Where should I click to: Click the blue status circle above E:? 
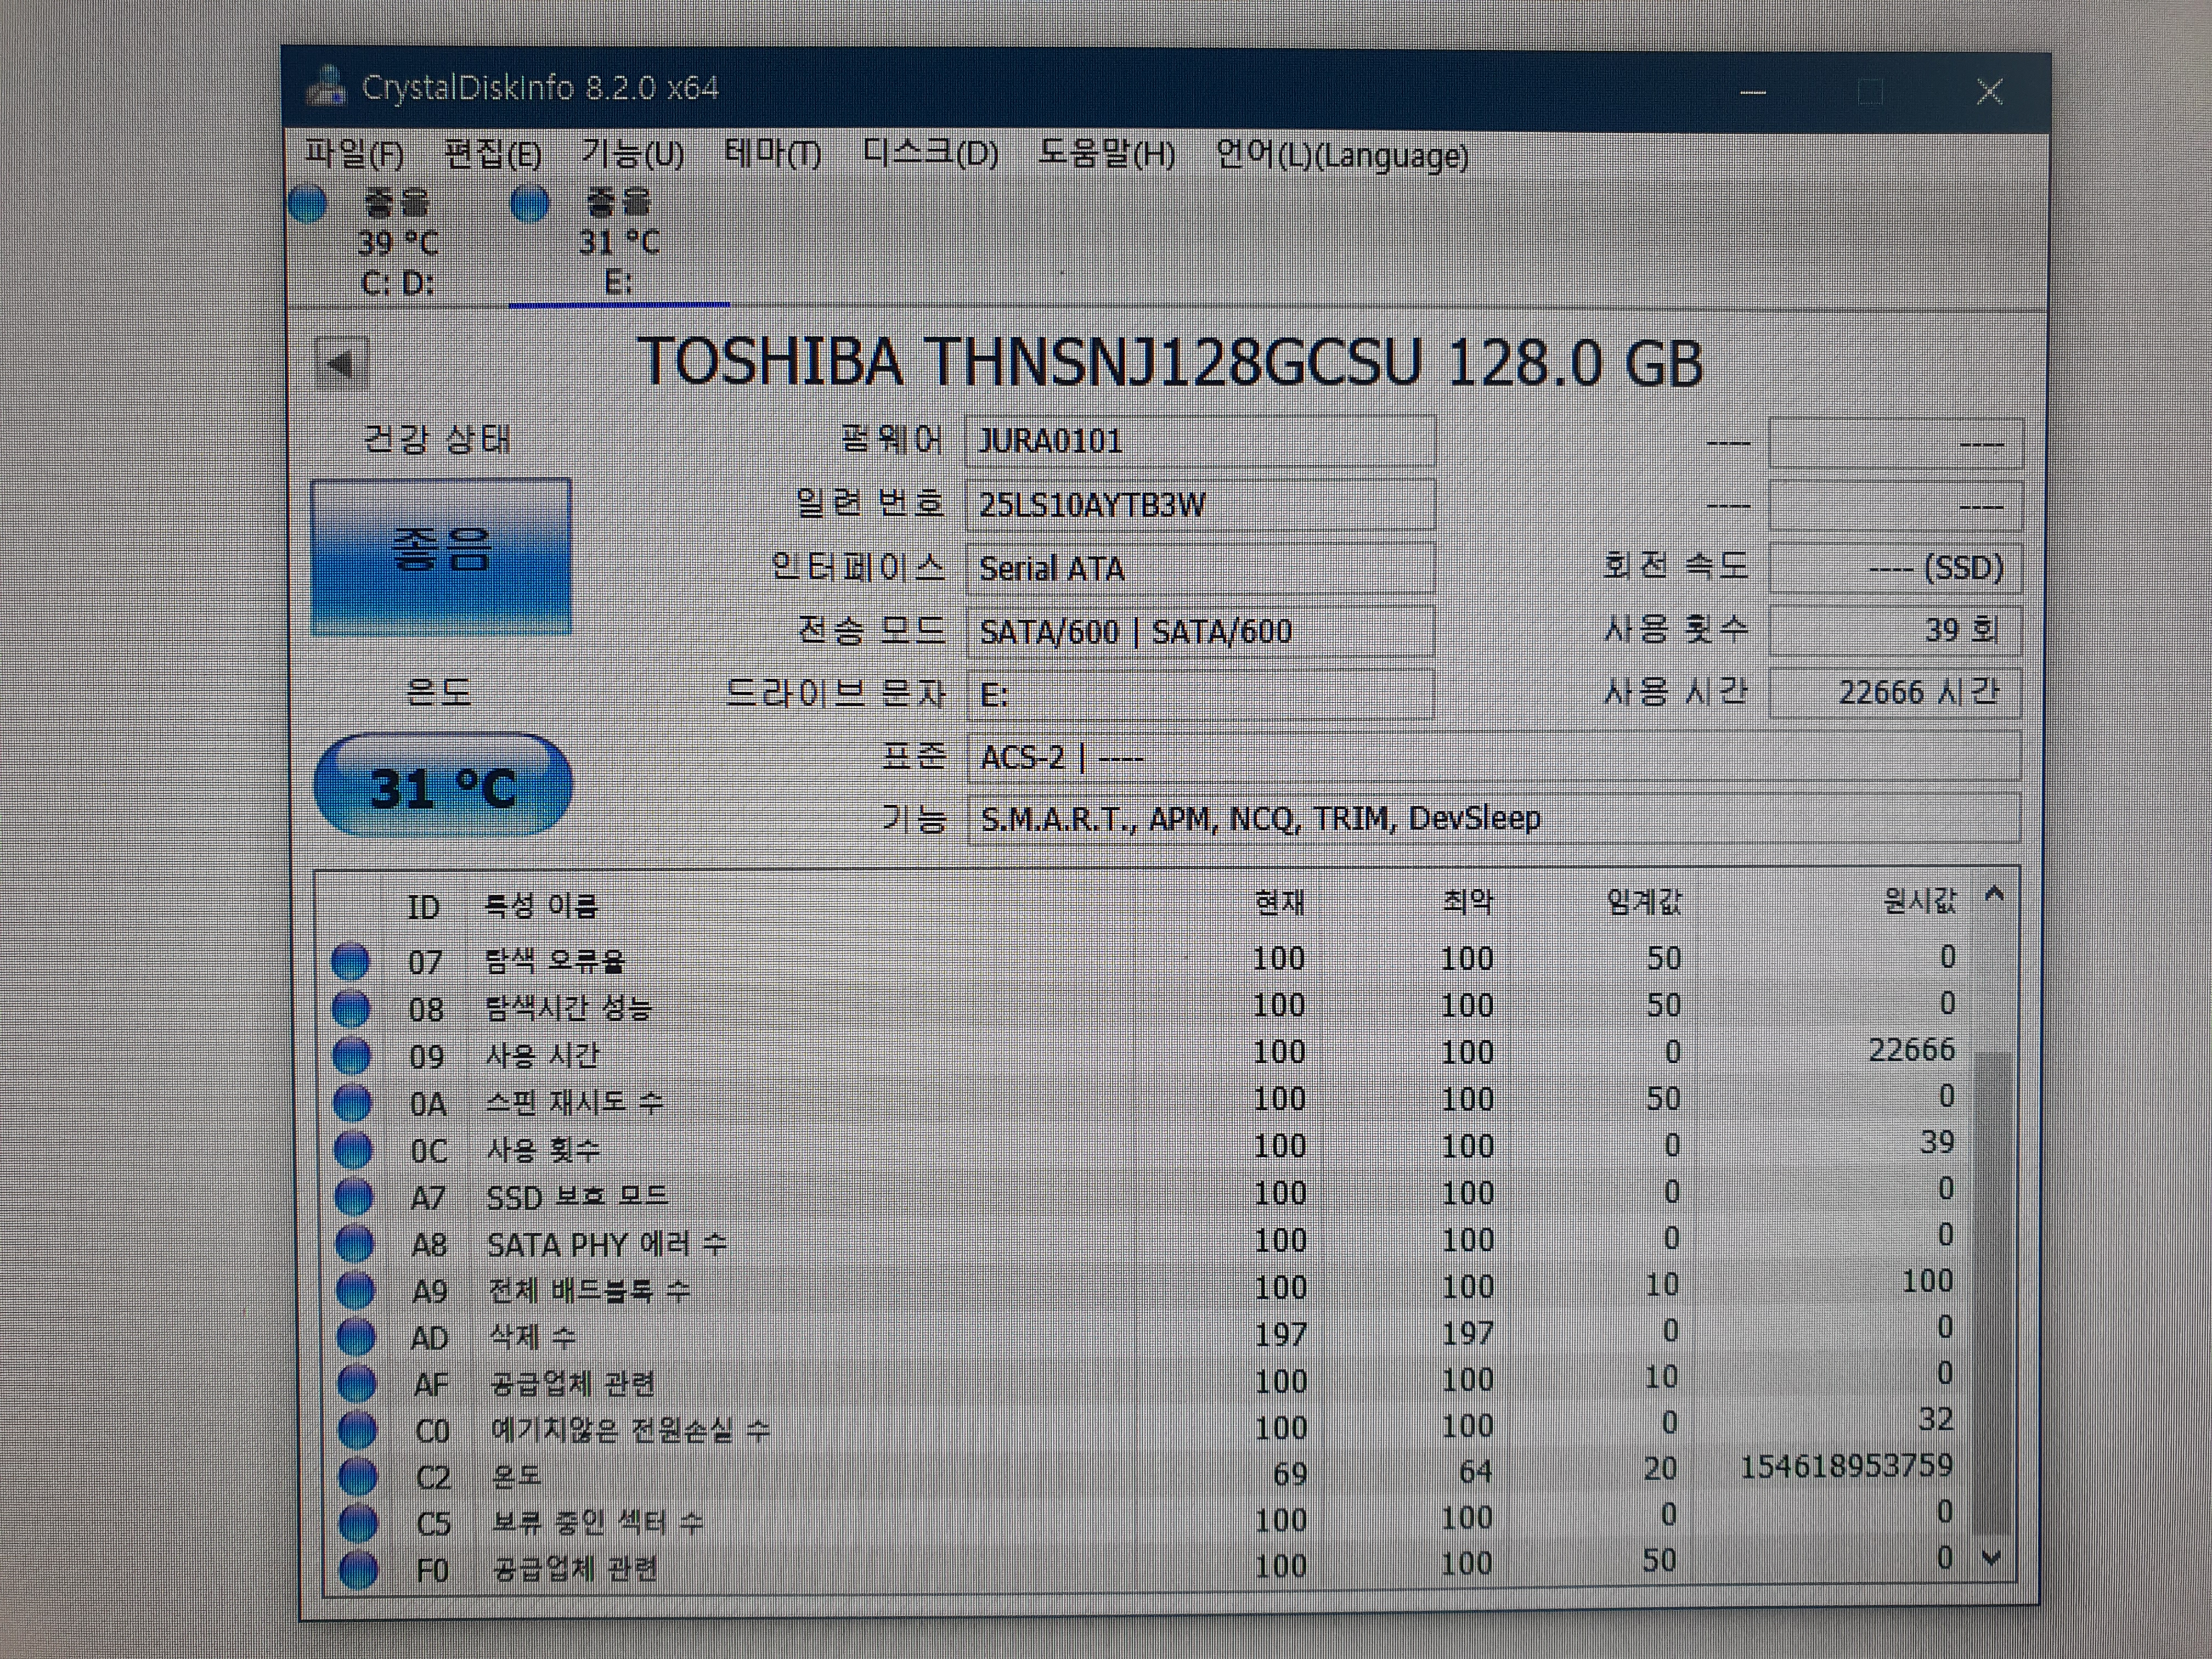(529, 204)
